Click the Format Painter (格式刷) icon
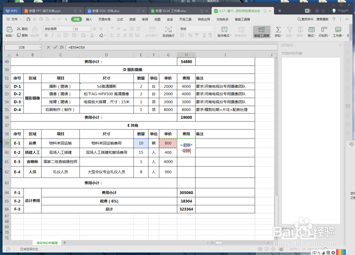The image size is (355, 255). (35, 30)
